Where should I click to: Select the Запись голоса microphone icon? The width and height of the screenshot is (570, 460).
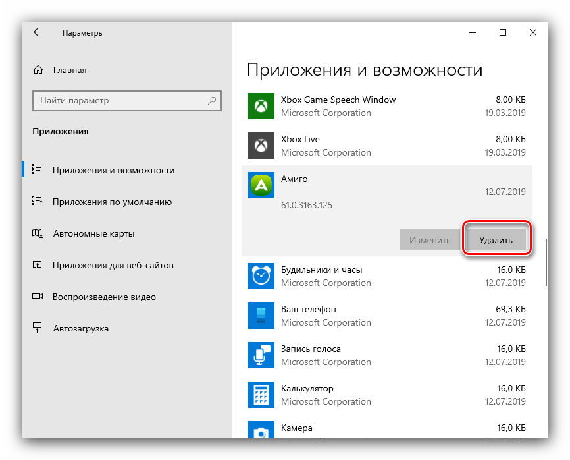[x=260, y=355]
